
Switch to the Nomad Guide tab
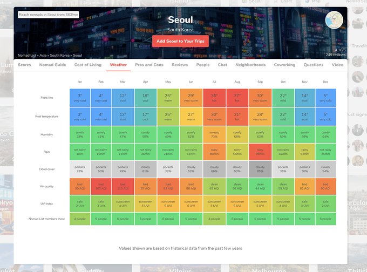click(x=53, y=65)
